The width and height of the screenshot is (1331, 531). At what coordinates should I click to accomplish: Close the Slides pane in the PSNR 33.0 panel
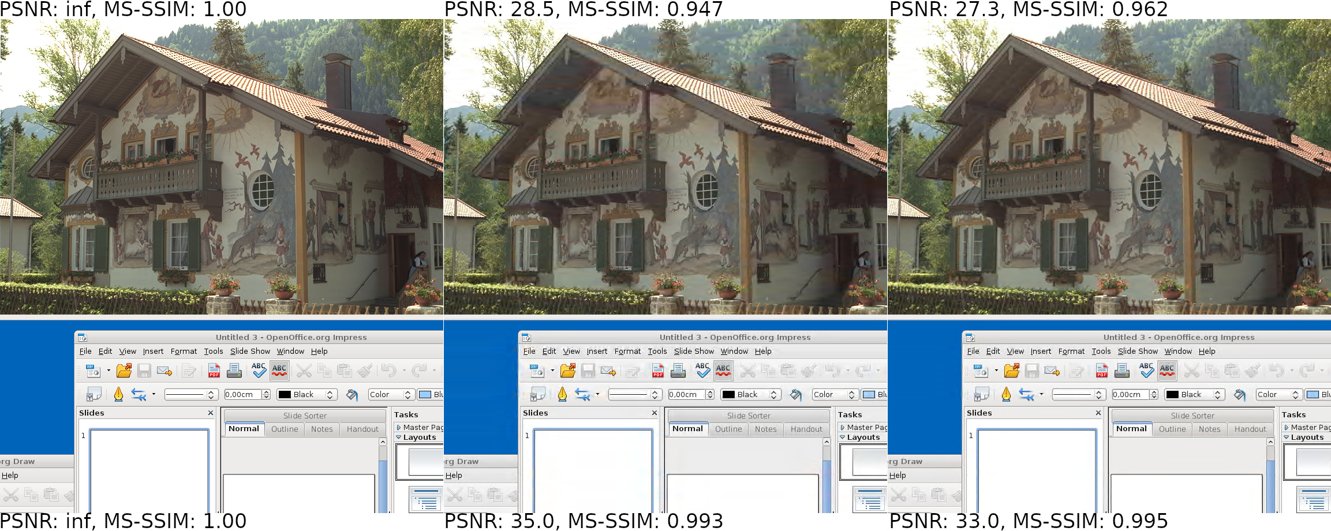coord(1098,413)
